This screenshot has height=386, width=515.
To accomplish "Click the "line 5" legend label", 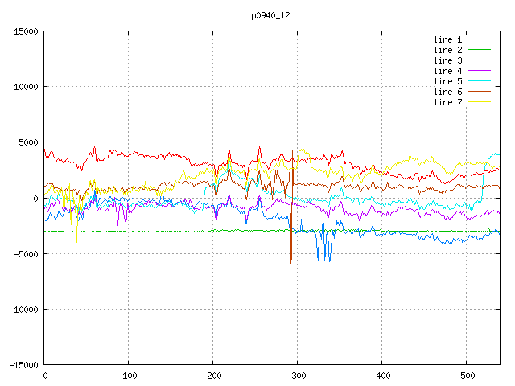I will point(448,81).
